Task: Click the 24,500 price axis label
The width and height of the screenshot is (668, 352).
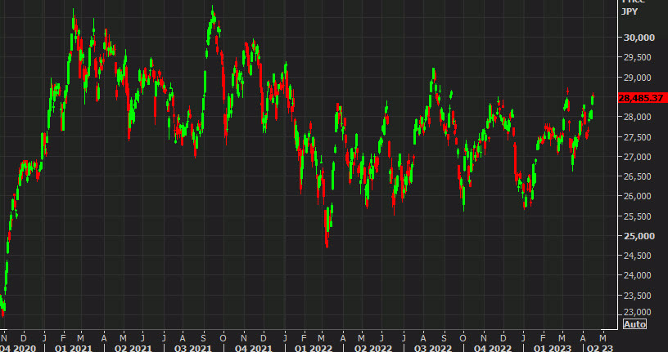Action: tap(639, 256)
